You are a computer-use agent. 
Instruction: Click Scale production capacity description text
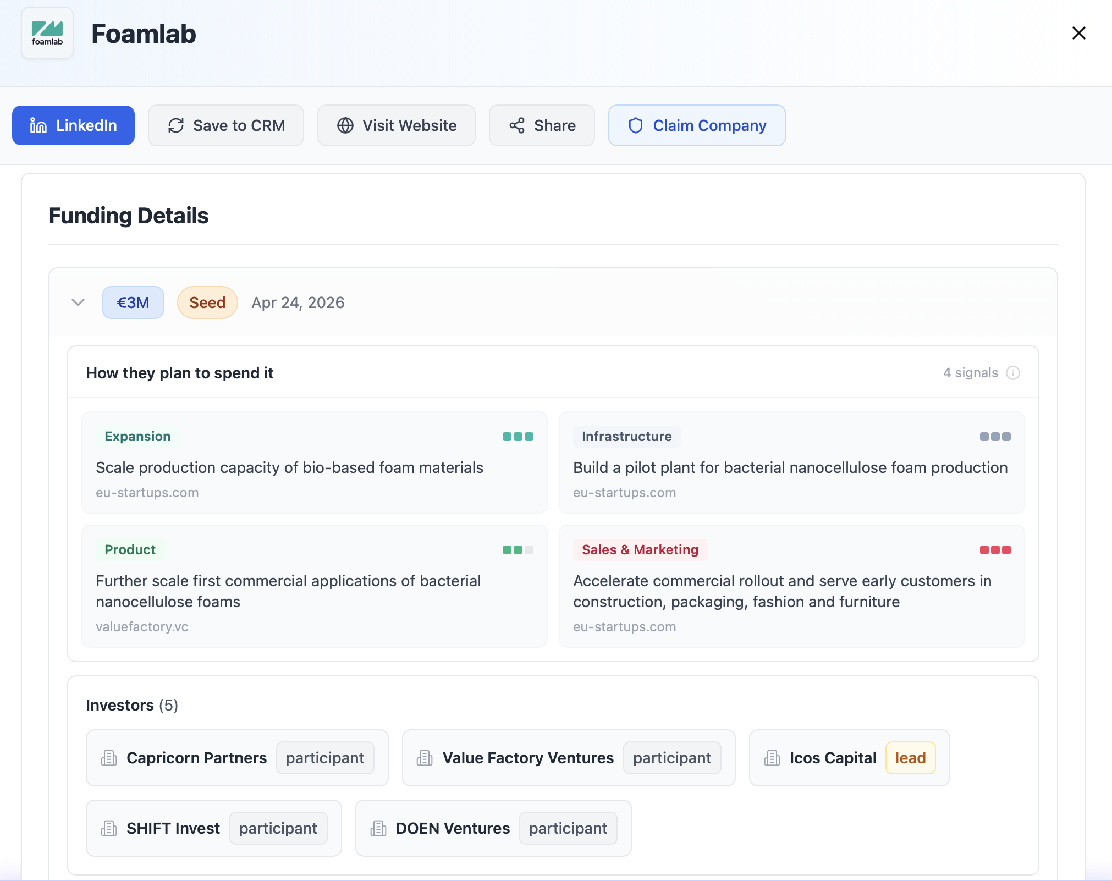(x=290, y=467)
